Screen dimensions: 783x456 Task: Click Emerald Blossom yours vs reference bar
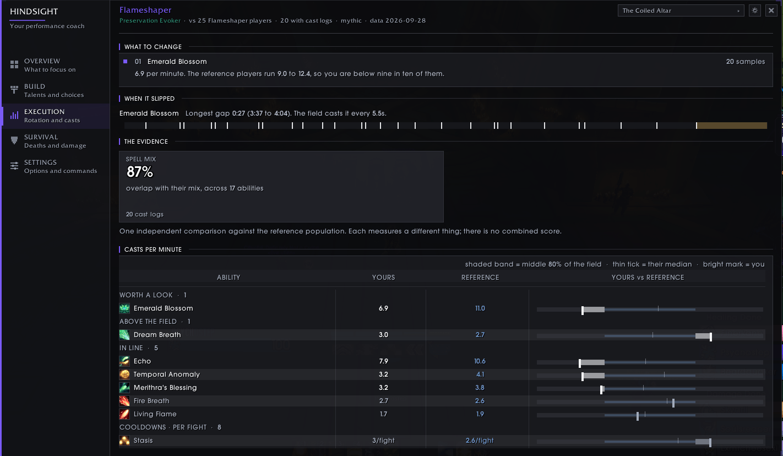click(650, 310)
